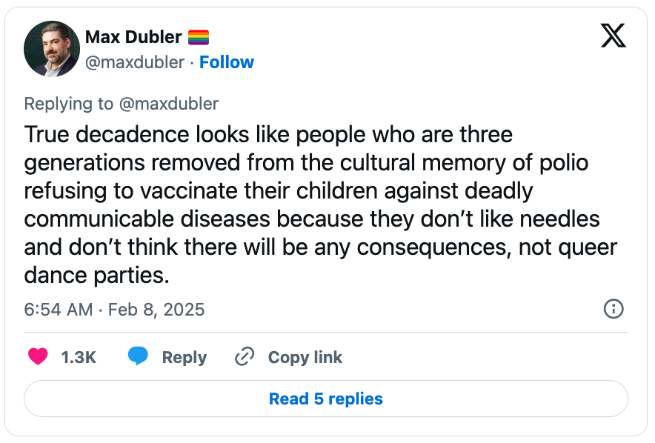The height and width of the screenshot is (443, 655).
Task: Click the heart icon to unlike the post
Action: [36, 356]
